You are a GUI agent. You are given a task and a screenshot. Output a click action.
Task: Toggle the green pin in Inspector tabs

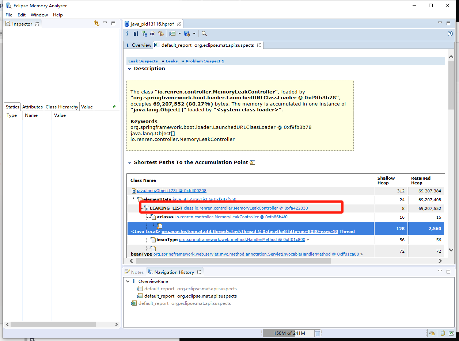114,107
